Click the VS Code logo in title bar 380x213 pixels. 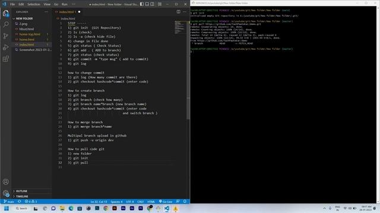click(4, 4)
